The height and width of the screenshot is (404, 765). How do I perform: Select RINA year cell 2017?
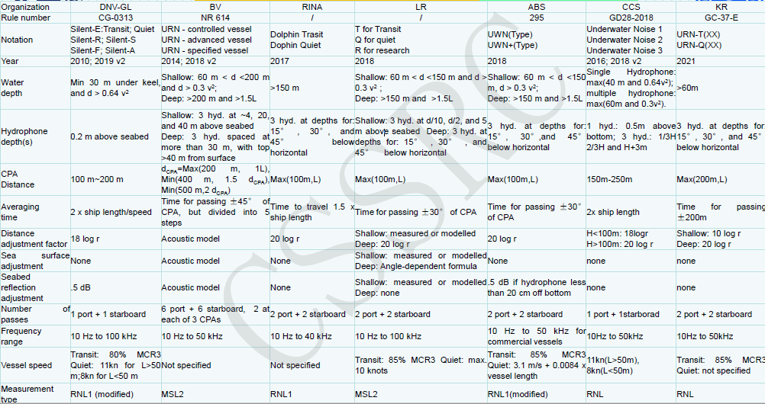pyautogui.click(x=312, y=62)
